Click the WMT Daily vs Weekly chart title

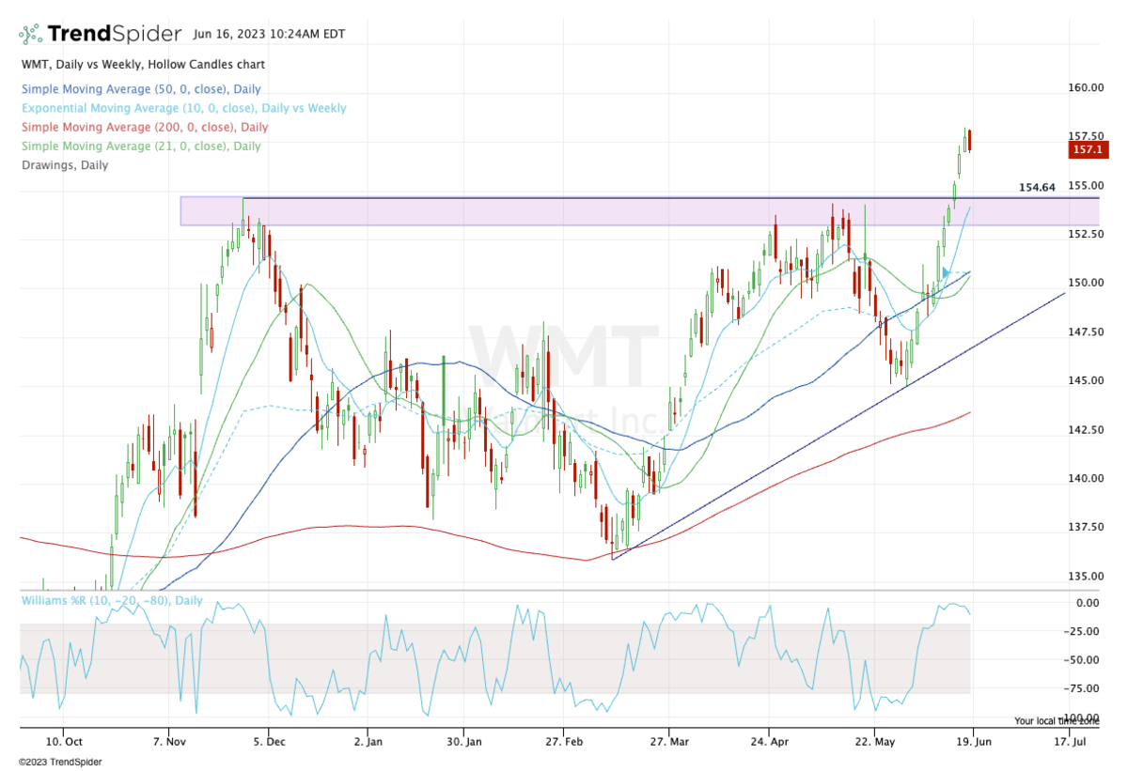[x=142, y=65]
